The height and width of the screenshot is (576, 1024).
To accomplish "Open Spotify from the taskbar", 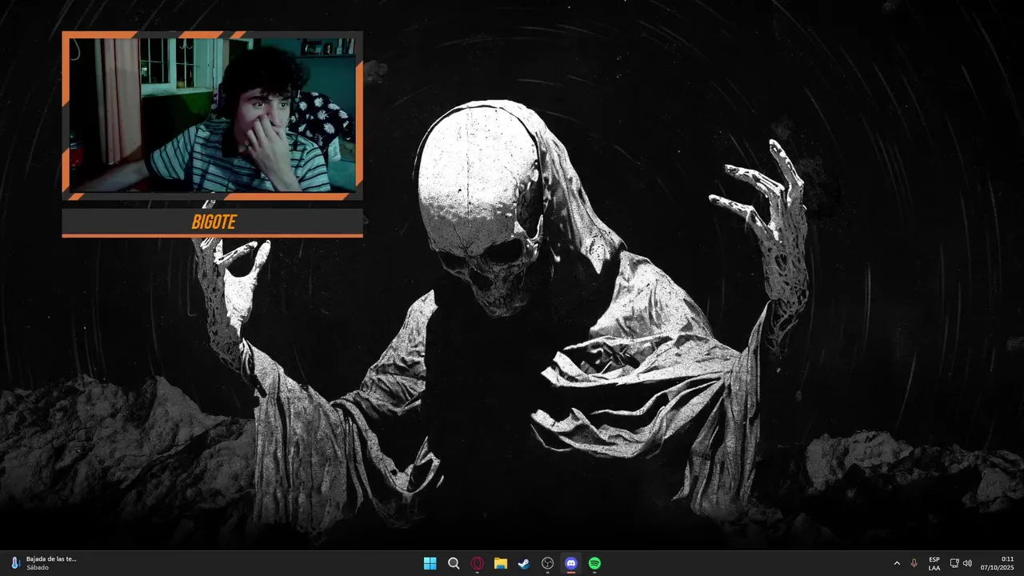I will [x=594, y=563].
